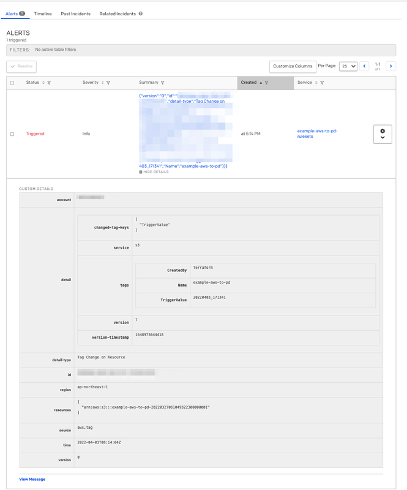Click the S3 bucket ARN resource value
This screenshot has height=490, width=407.
(x=145, y=407)
